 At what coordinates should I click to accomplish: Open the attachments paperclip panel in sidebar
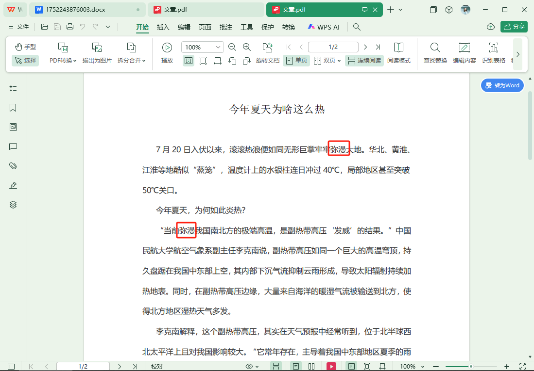tap(13, 166)
